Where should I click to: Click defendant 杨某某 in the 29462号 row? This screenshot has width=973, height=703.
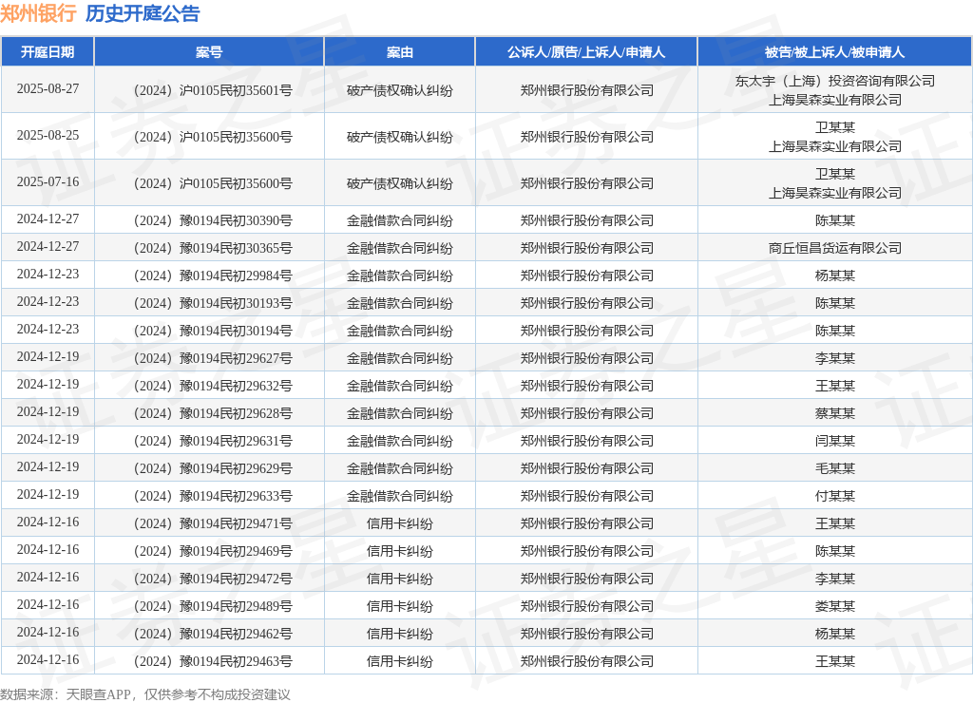(834, 634)
